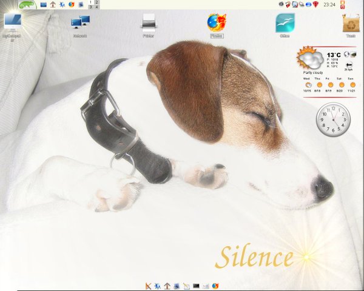Select the Wed forecast in weather widget
Screen dimensions: 364x291
tap(308, 85)
